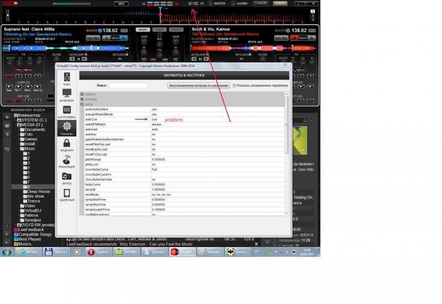
Task: Toggle right deck SYNC button beside 138.02
Action: (x=312, y=30)
